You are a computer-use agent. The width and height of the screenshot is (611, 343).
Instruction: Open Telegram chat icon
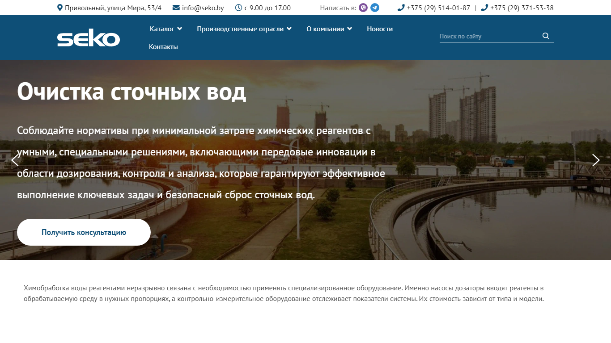pyautogui.click(x=375, y=8)
